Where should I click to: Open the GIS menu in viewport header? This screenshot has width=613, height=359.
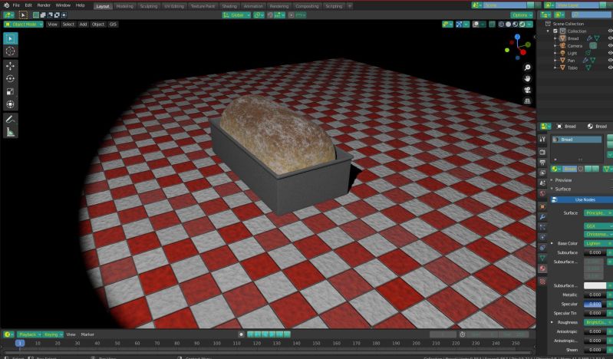(113, 25)
